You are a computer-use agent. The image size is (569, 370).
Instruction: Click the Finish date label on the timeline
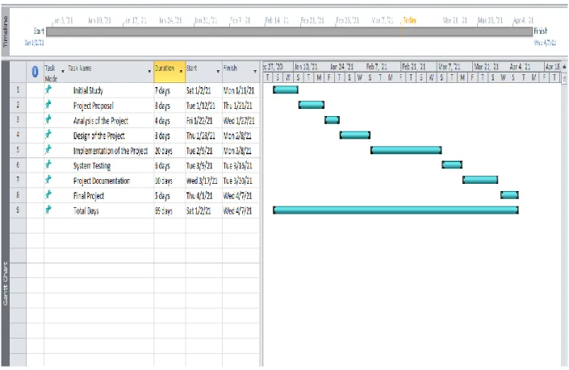coord(545,43)
